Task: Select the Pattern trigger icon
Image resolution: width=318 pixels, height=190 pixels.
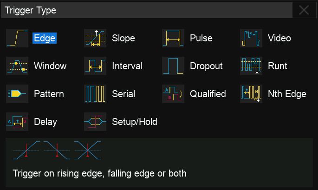Action: click(17, 94)
